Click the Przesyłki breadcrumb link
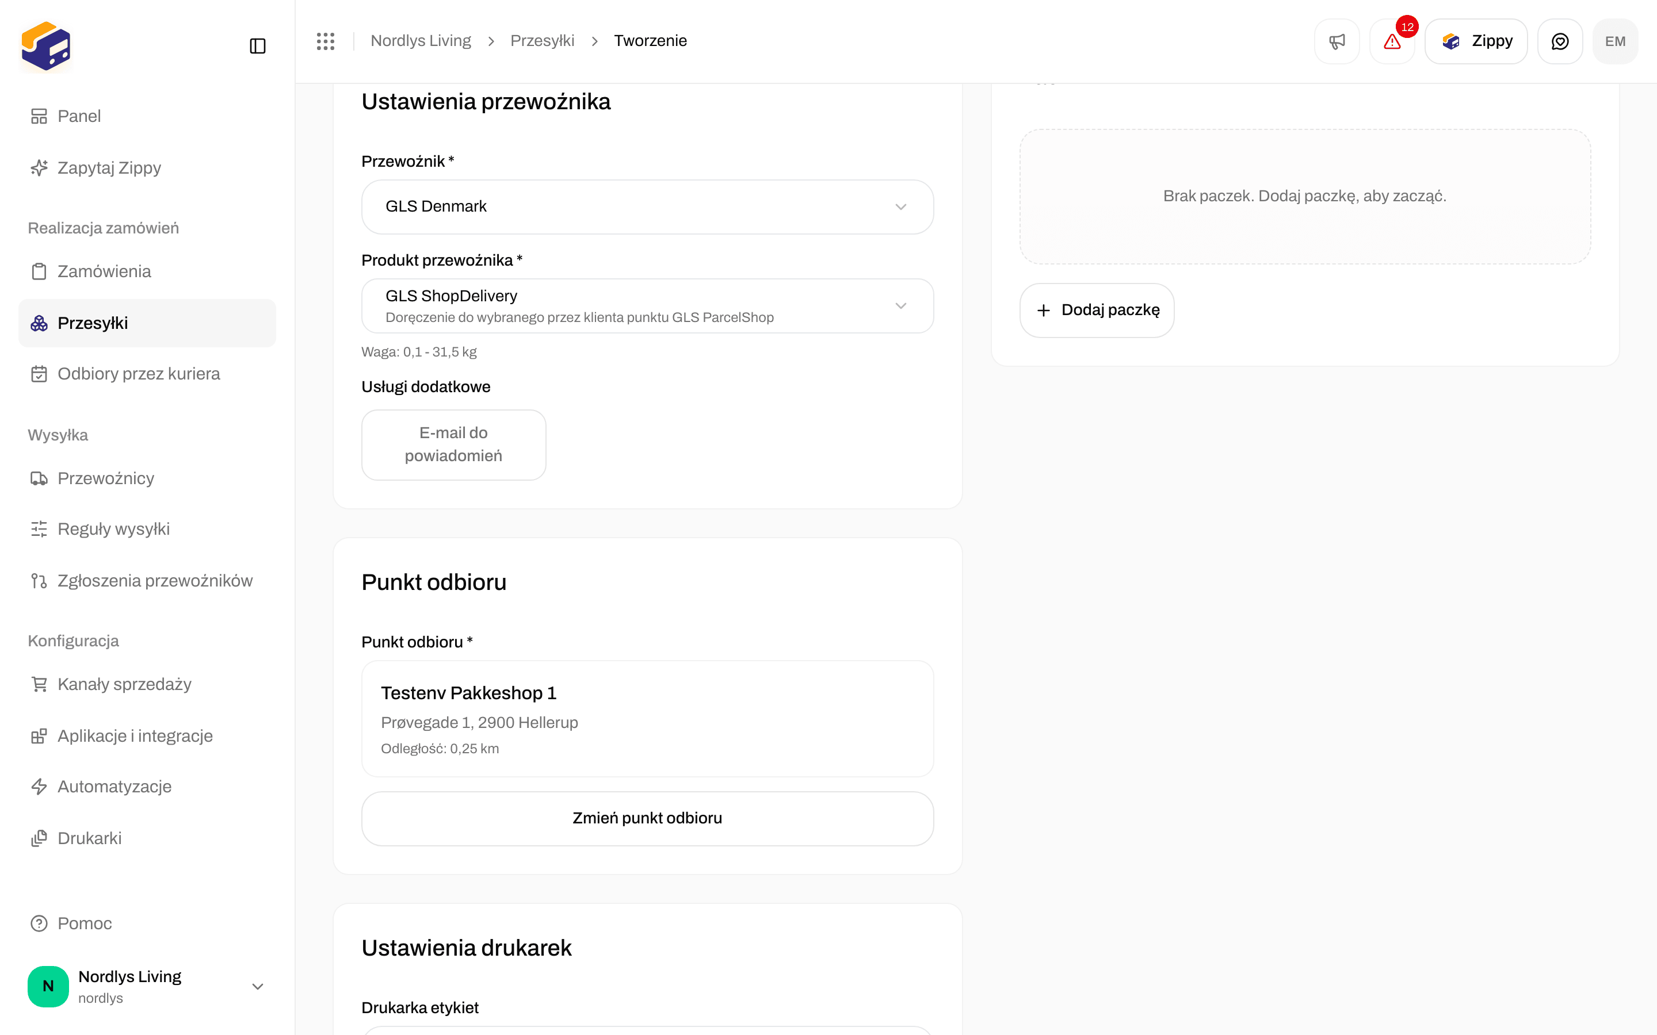 click(x=543, y=41)
